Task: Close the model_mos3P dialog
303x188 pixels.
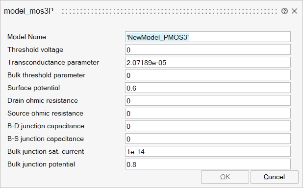Action: tap(294, 11)
